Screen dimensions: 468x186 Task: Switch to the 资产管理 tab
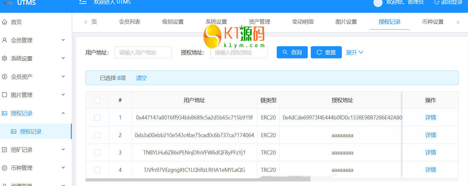click(259, 22)
